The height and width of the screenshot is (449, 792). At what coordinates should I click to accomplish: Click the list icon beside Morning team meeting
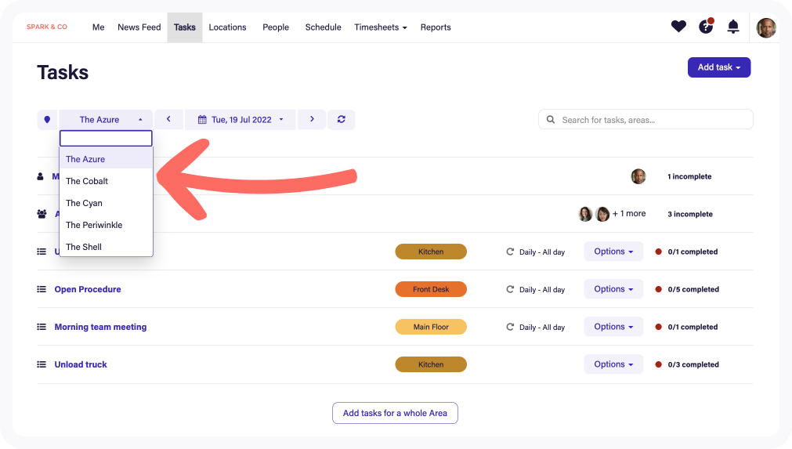point(42,327)
